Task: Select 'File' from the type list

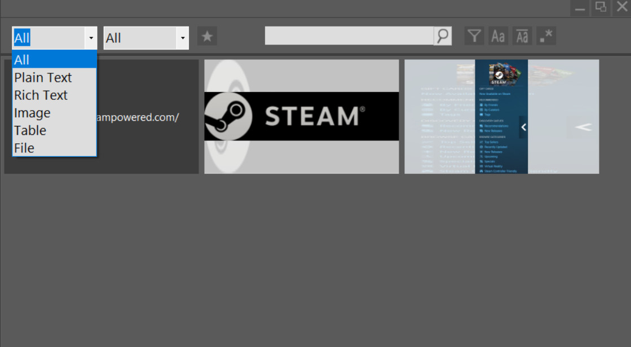Action: pyautogui.click(x=54, y=148)
